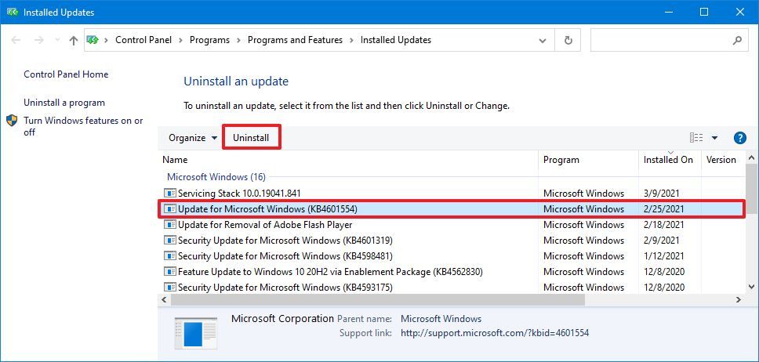Select Security Update KB4601319 row

(452, 240)
